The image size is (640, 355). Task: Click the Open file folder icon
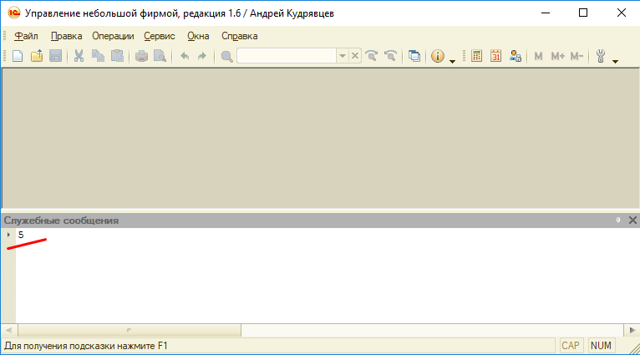(x=36, y=56)
